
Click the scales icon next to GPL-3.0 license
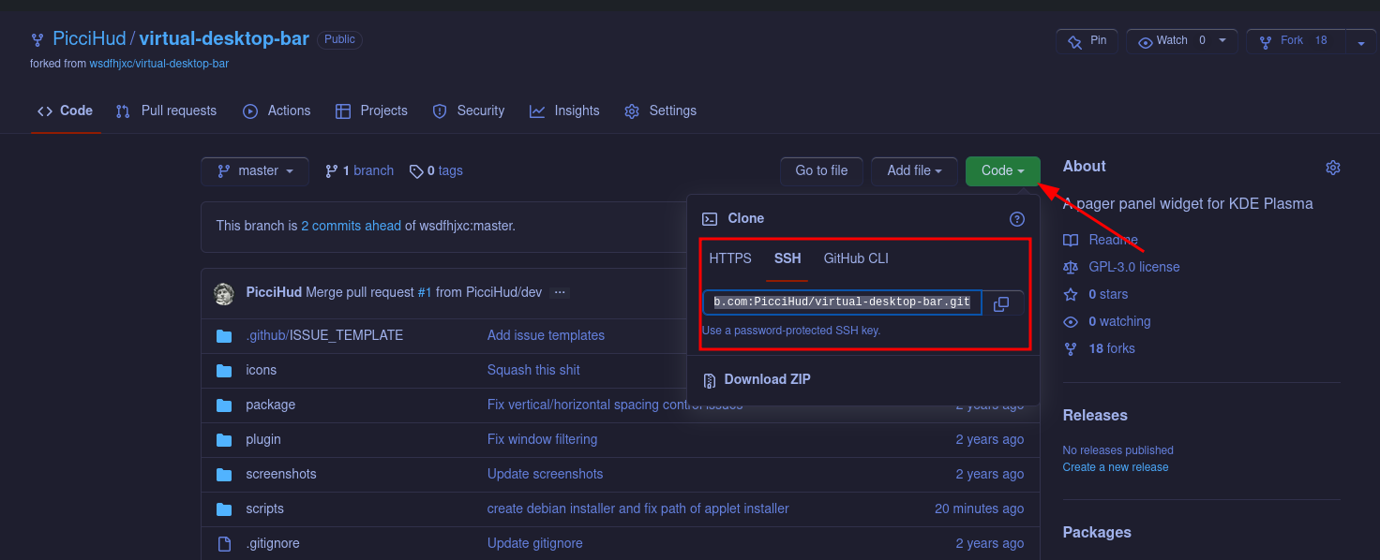coord(1071,267)
